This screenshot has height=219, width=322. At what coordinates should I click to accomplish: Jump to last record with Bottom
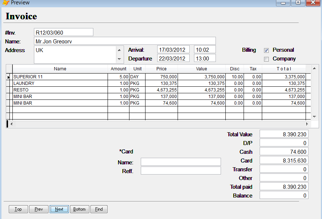[79, 209]
